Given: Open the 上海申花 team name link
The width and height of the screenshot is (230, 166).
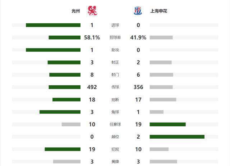Looking at the screenshot, I should pos(159,11).
